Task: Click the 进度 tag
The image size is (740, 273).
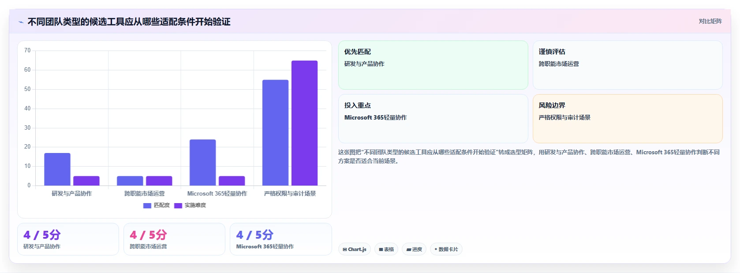Action: 414,249
